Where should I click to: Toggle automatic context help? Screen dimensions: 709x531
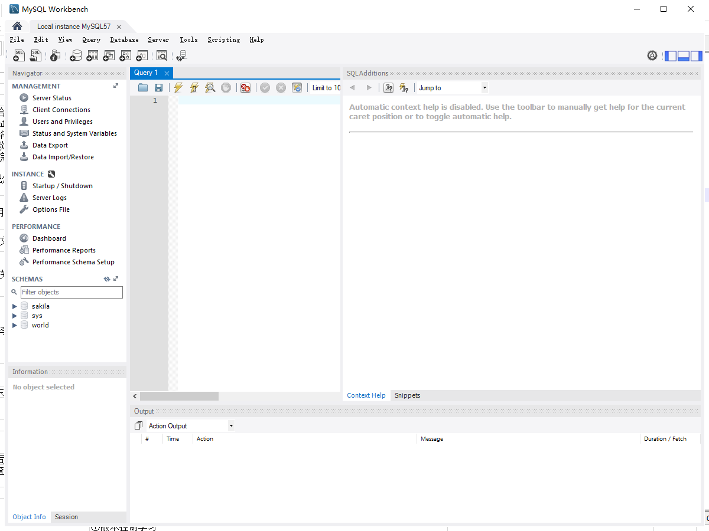[x=404, y=87]
